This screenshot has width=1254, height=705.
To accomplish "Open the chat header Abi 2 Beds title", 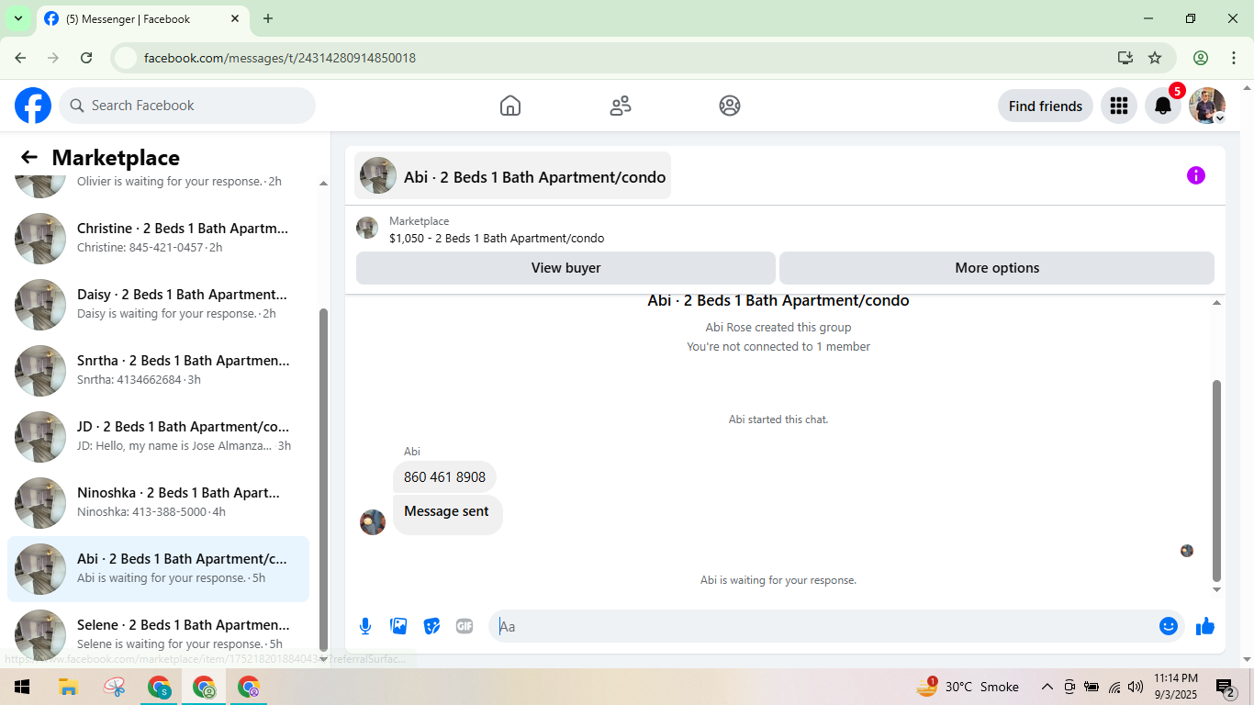I will (x=512, y=175).
